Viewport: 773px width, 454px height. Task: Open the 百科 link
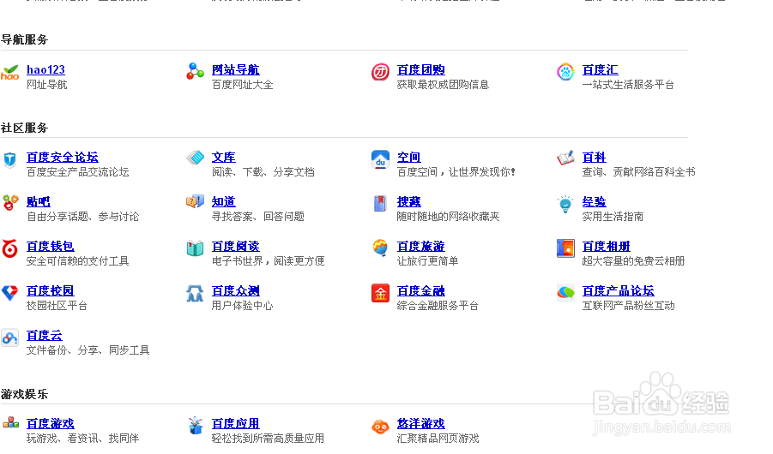(x=594, y=157)
